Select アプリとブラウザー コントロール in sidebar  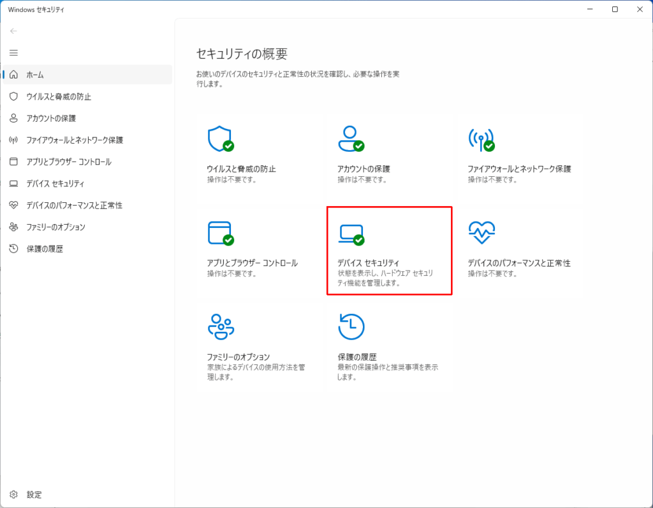click(x=87, y=161)
